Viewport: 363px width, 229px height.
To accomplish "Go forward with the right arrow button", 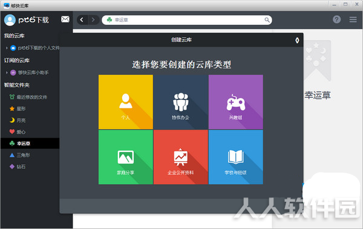I will pyautogui.click(x=93, y=20).
